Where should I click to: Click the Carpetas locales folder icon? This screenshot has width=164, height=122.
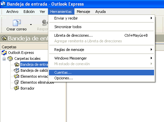10,59
